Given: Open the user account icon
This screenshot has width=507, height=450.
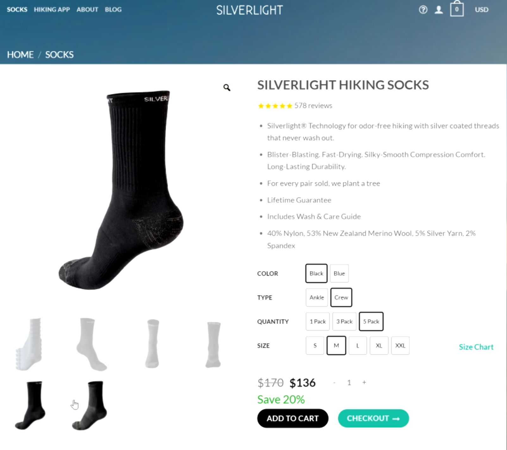Looking at the screenshot, I should (439, 10).
